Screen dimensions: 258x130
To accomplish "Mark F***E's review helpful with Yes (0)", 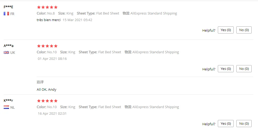I will click(x=225, y=30).
